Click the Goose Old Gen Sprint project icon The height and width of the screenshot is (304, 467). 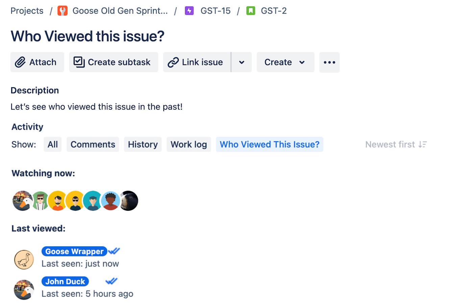click(63, 11)
